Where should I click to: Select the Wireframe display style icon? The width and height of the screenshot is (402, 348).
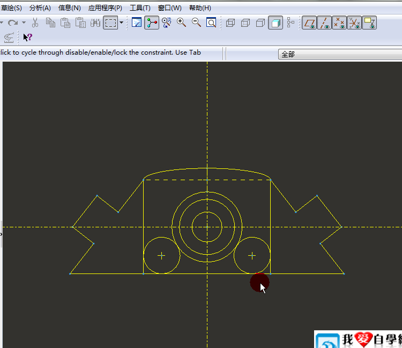[x=230, y=23]
